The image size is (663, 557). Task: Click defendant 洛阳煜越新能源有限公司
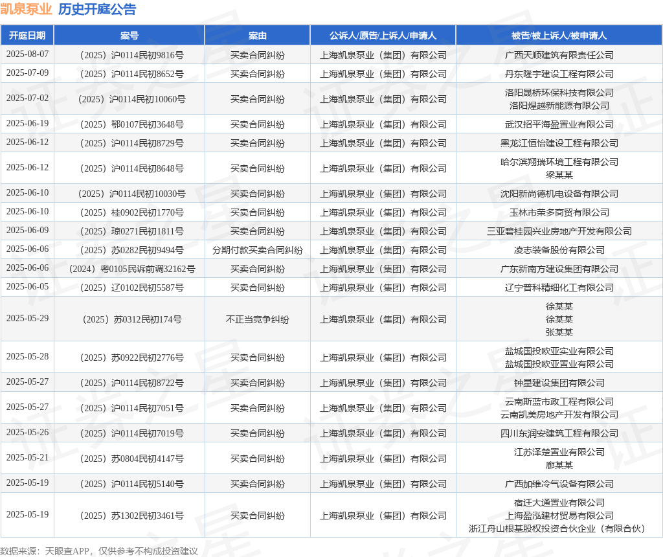[559, 106]
